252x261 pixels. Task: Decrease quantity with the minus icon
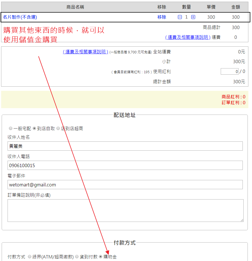point(180,17)
